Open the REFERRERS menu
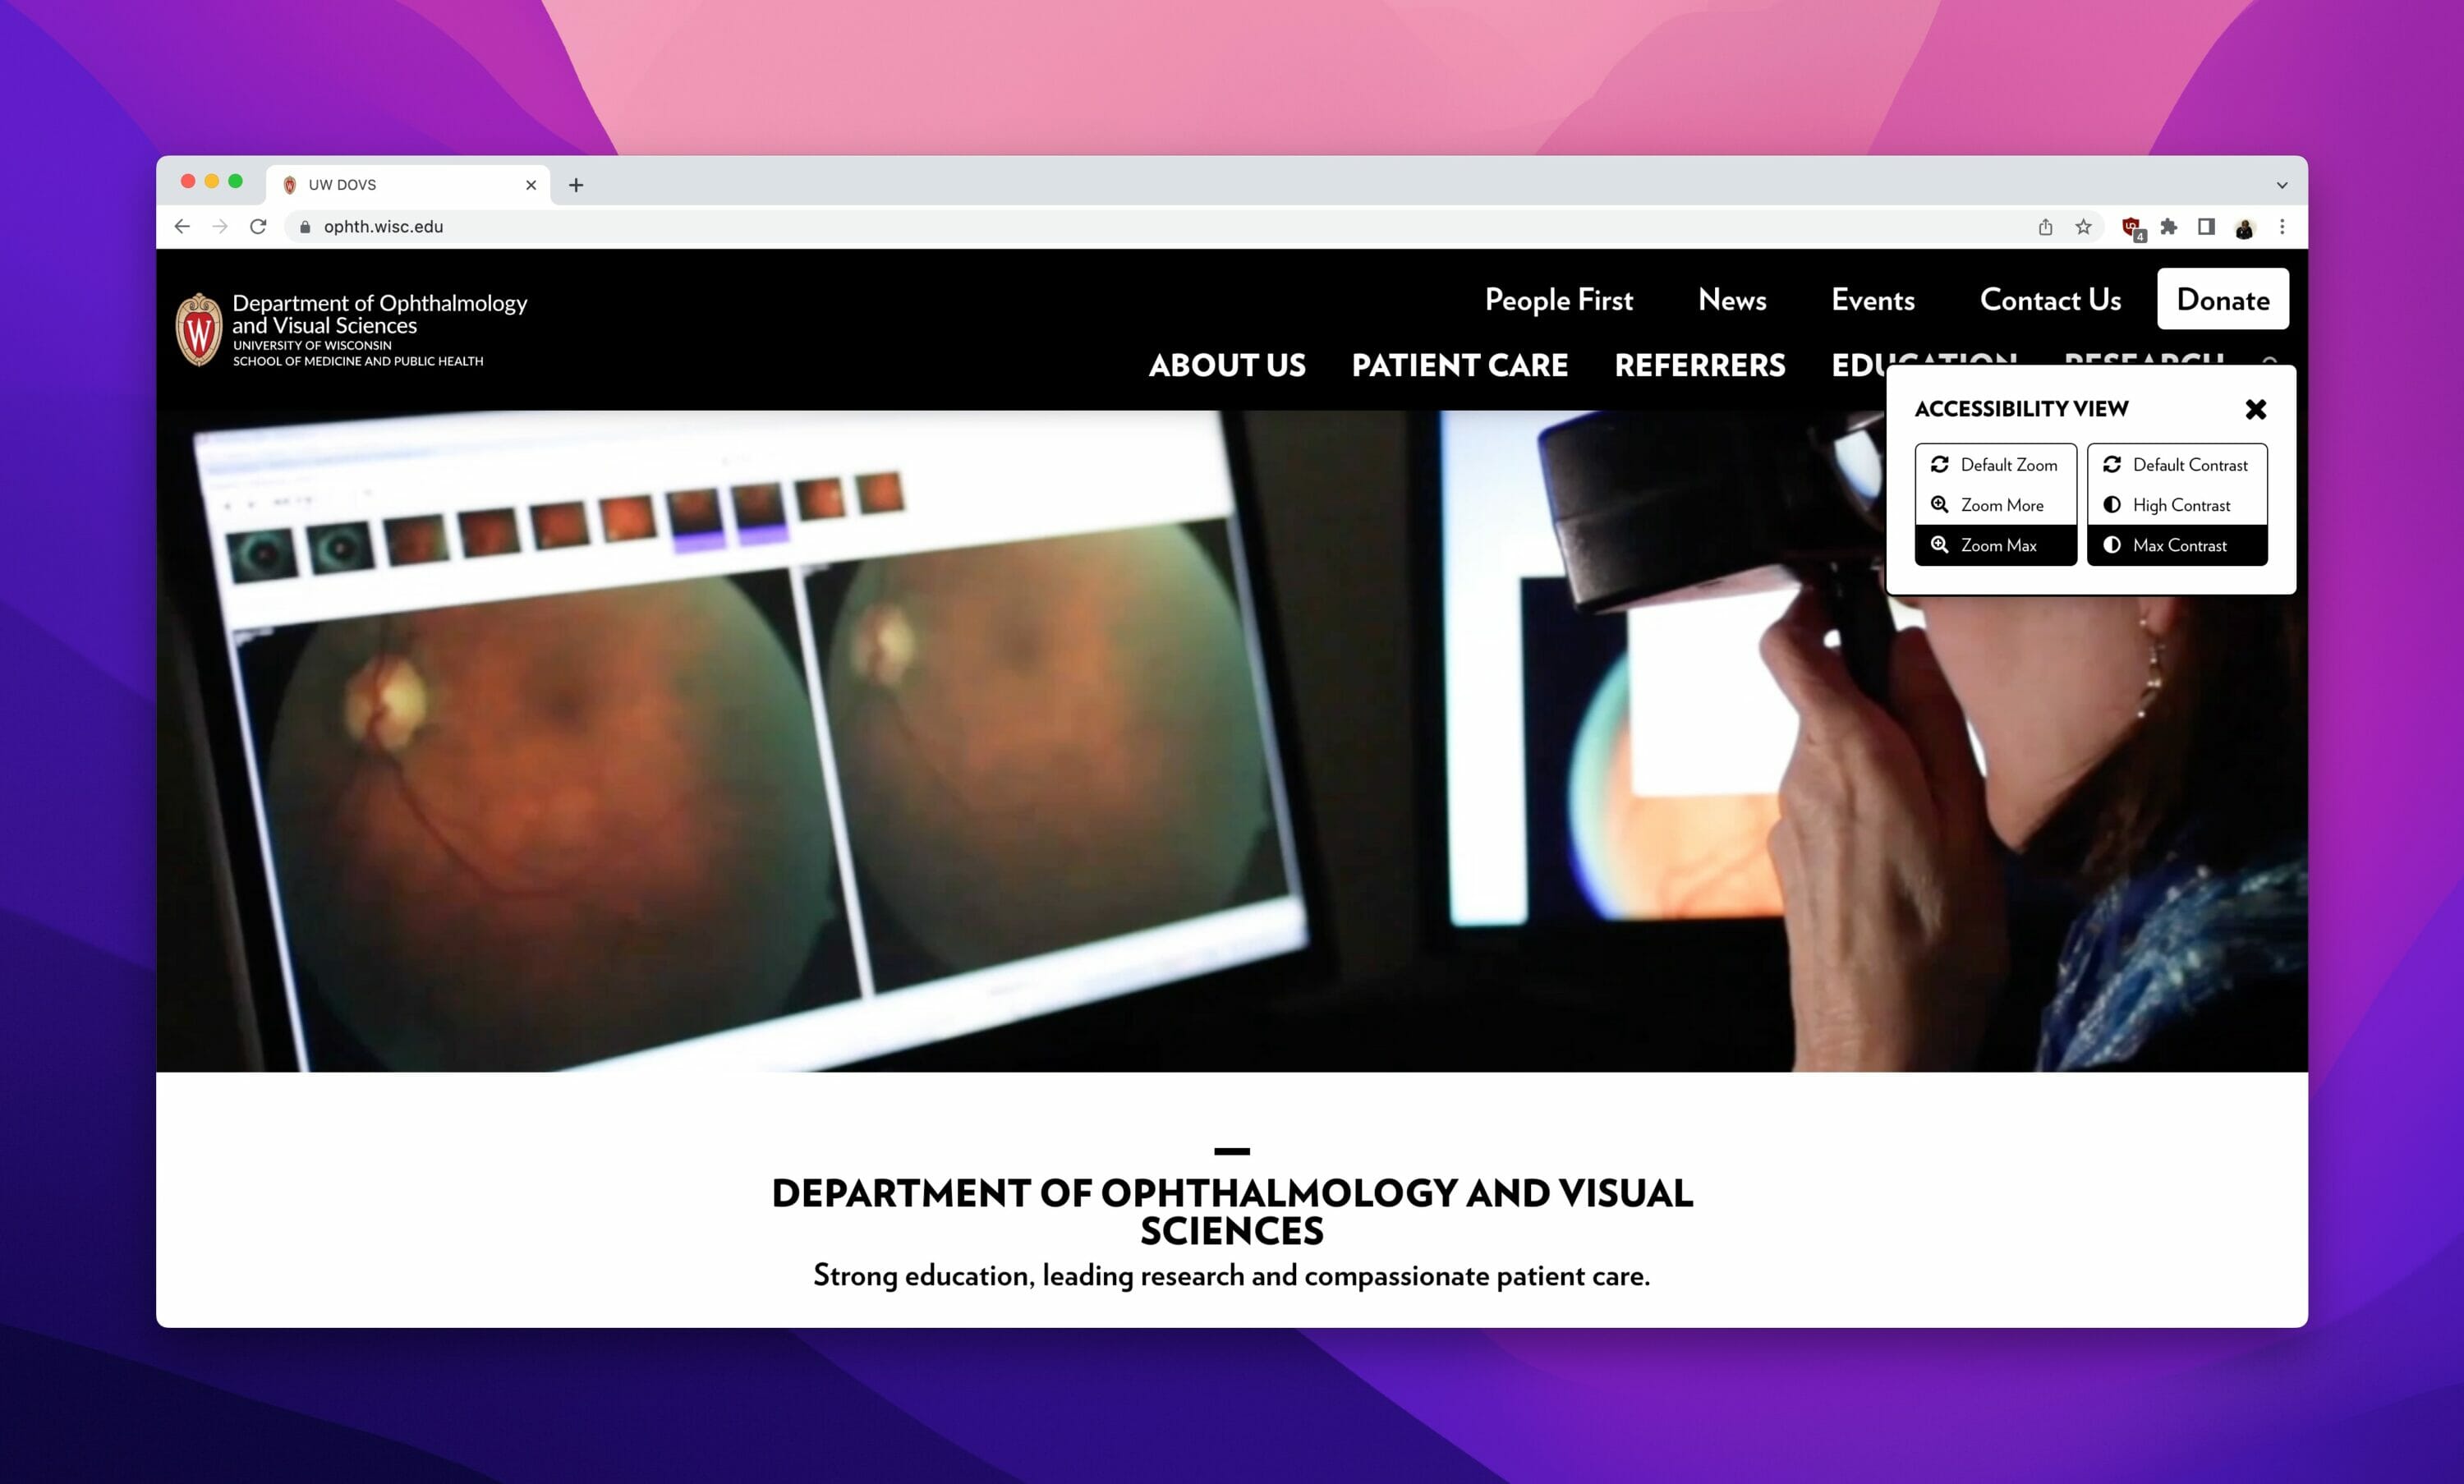This screenshot has width=2464, height=1484. (x=1700, y=365)
